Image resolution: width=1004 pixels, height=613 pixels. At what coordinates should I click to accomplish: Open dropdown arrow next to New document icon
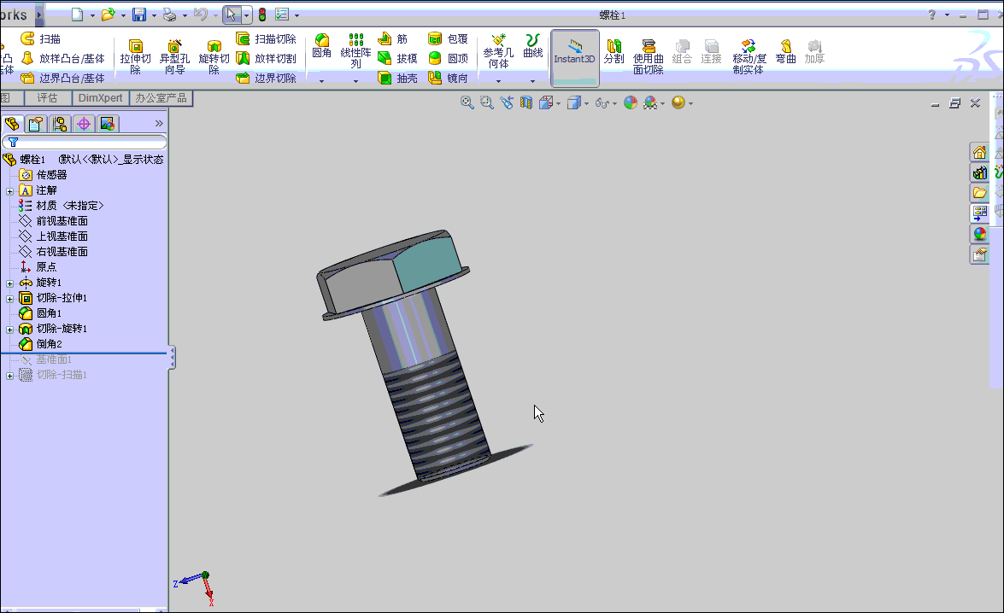click(92, 15)
